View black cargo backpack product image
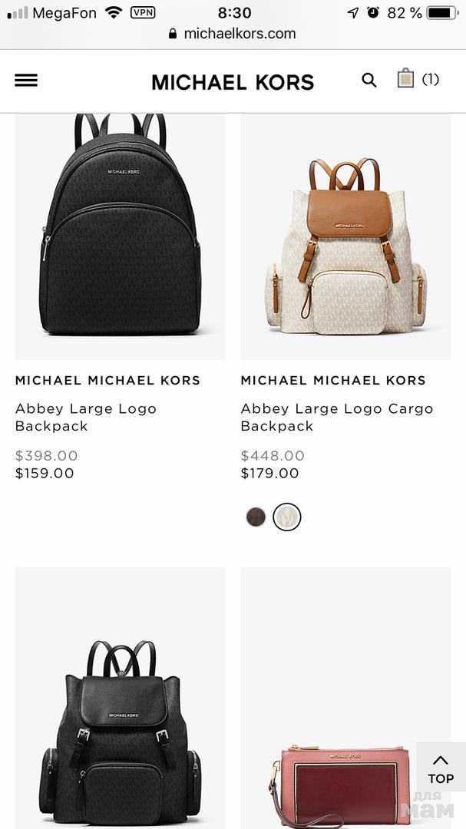Image resolution: width=466 pixels, height=829 pixels. pos(120,698)
